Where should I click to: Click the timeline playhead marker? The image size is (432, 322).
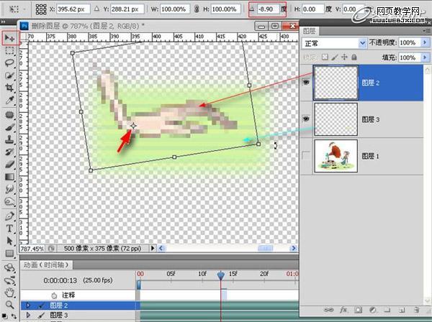coord(221,275)
